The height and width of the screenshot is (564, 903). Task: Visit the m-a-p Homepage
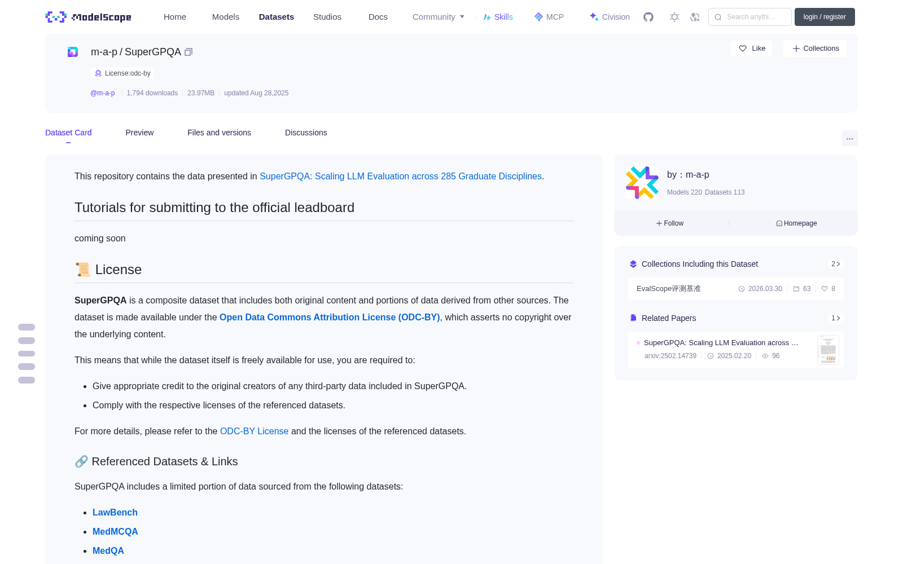(796, 223)
